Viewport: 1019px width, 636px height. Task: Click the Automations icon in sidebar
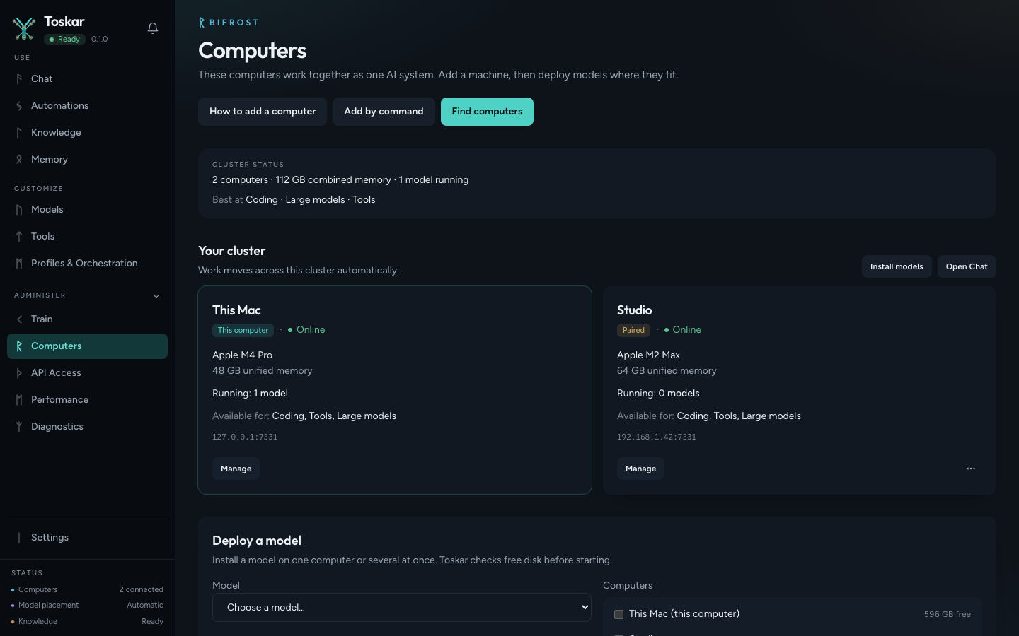tap(19, 106)
